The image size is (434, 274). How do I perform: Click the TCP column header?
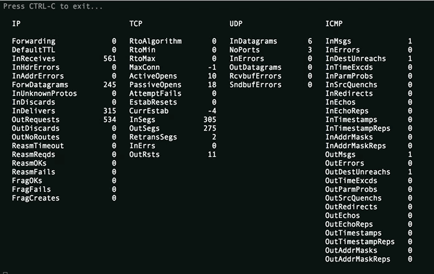click(136, 24)
